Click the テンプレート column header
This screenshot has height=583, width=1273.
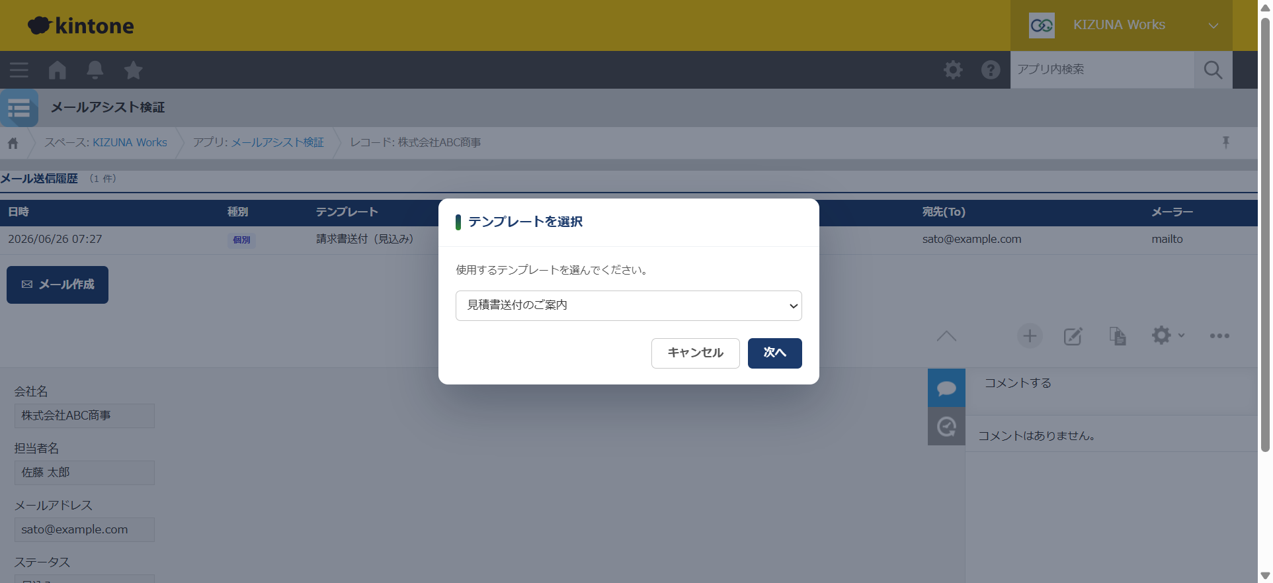(347, 212)
